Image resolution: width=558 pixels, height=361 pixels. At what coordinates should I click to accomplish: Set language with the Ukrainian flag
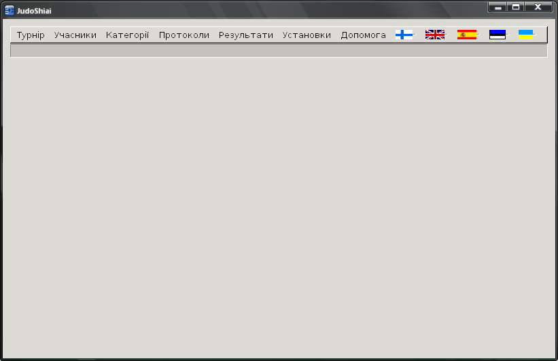pos(525,35)
